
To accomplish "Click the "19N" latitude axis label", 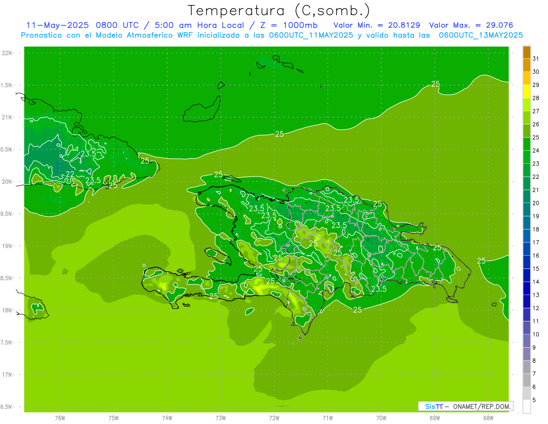I will [x=7, y=246].
